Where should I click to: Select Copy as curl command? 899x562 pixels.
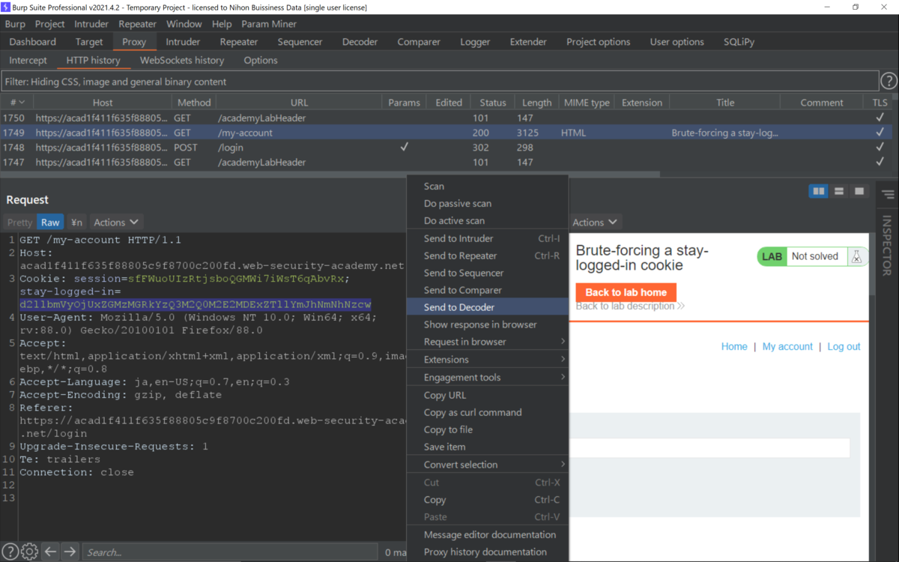click(x=487, y=412)
